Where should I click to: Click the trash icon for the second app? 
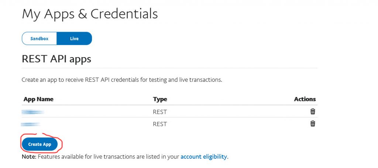pos(313,124)
